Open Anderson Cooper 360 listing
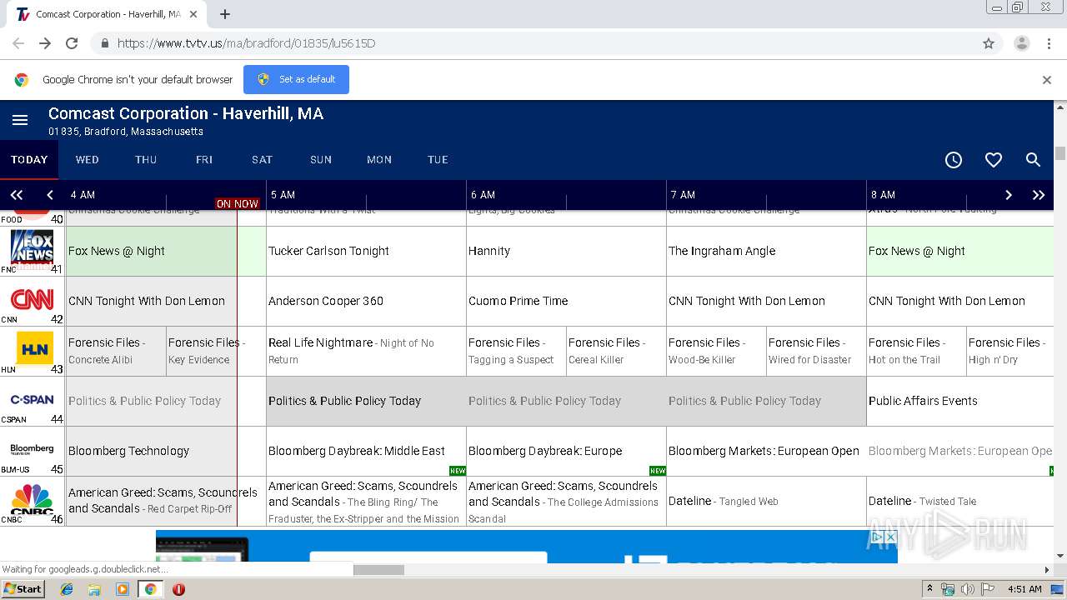The image size is (1067, 600). [x=366, y=301]
